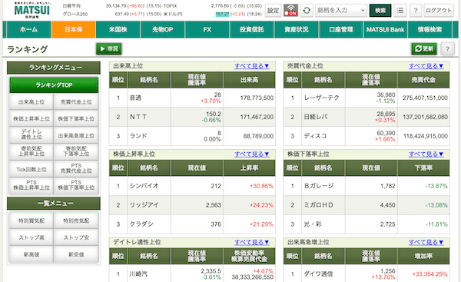Screen dimensions: 461x282
Task: Open the 口座管理 tab
Action: [x=341, y=29]
